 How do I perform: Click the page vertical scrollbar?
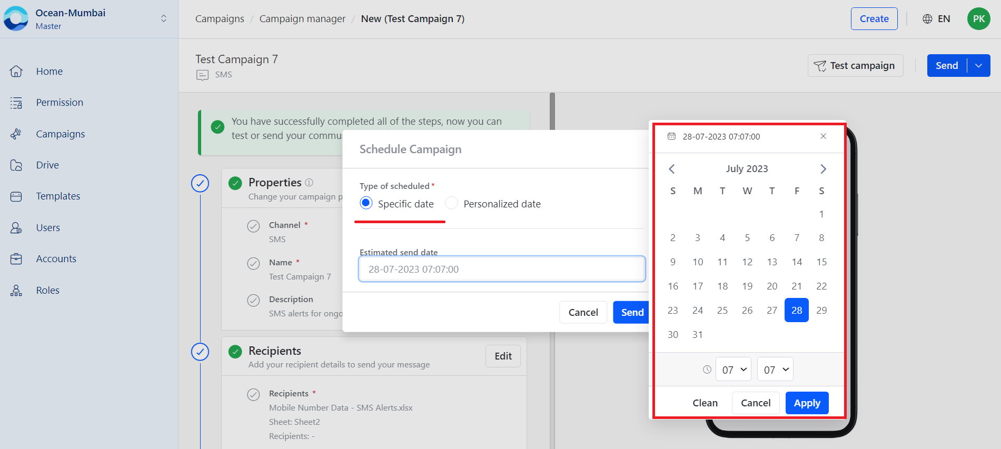coord(552,271)
